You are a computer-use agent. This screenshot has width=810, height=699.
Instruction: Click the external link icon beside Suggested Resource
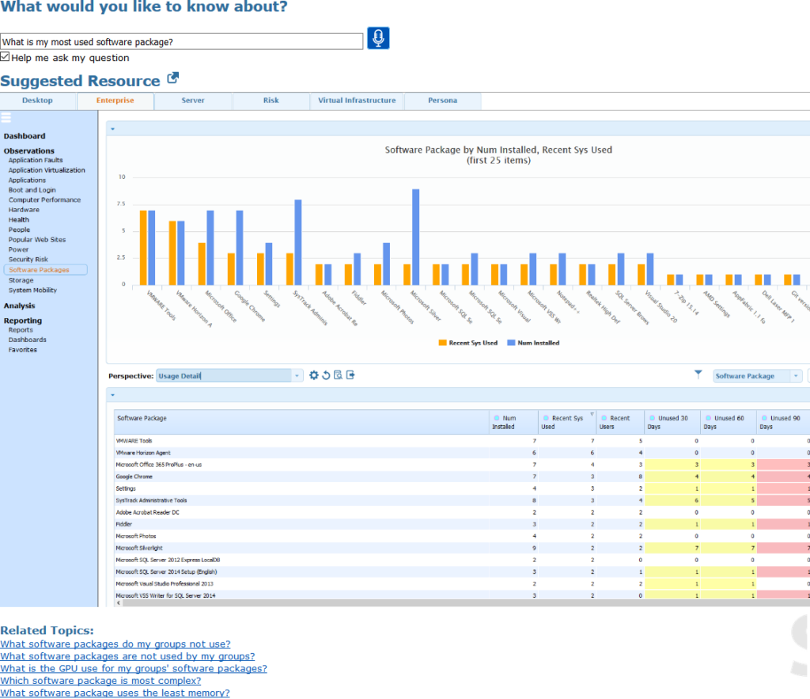coord(171,78)
